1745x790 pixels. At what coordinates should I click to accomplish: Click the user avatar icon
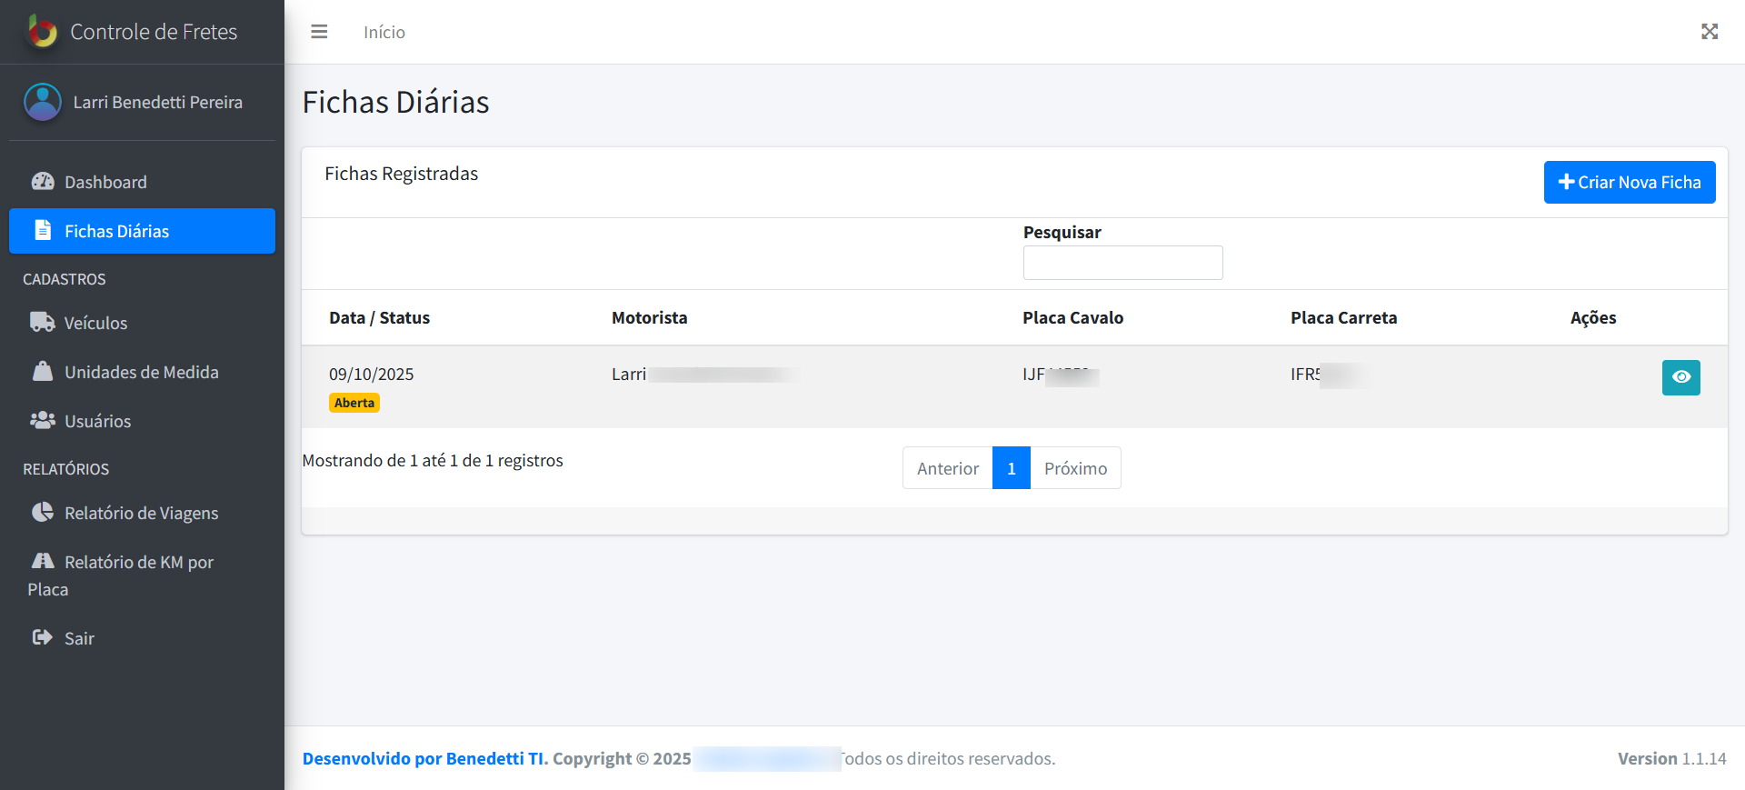[x=43, y=103]
